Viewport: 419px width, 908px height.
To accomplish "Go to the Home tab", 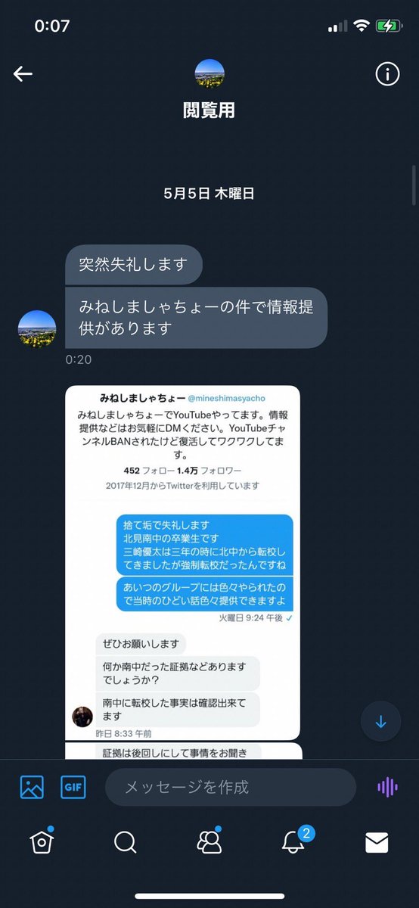I will (42, 841).
